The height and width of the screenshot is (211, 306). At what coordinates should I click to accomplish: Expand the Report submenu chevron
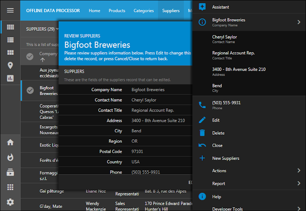[x=299, y=183]
